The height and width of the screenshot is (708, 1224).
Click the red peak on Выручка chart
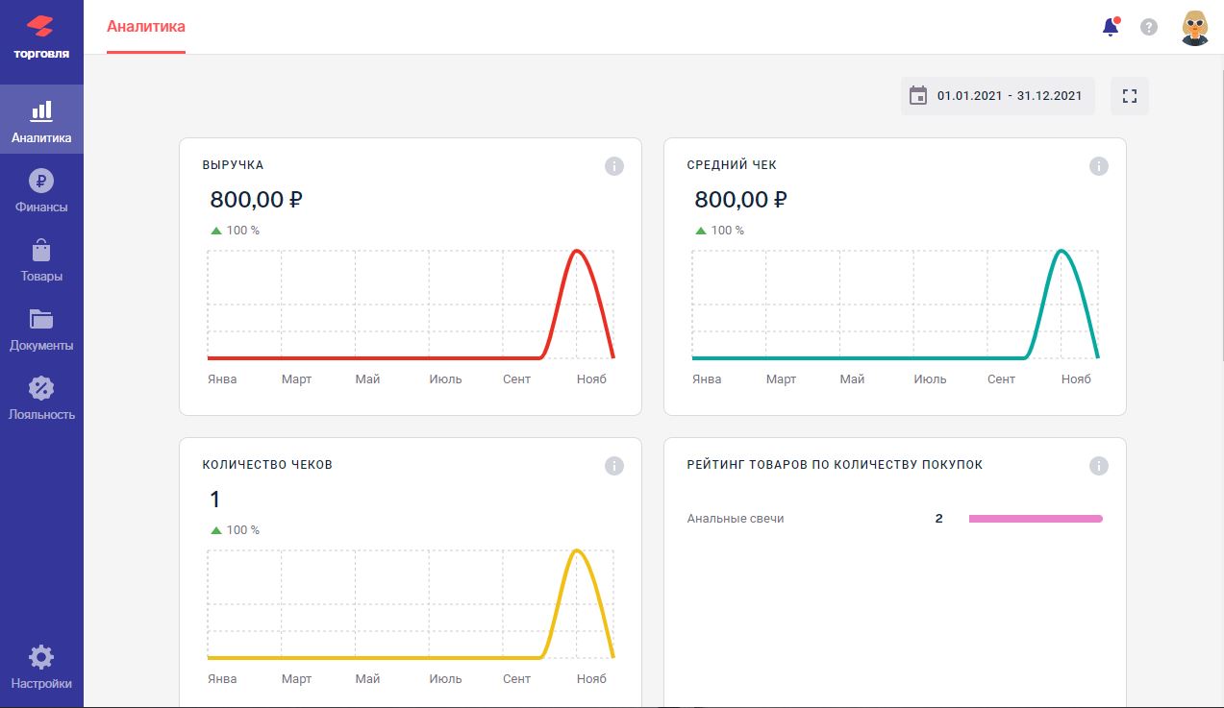coord(577,252)
